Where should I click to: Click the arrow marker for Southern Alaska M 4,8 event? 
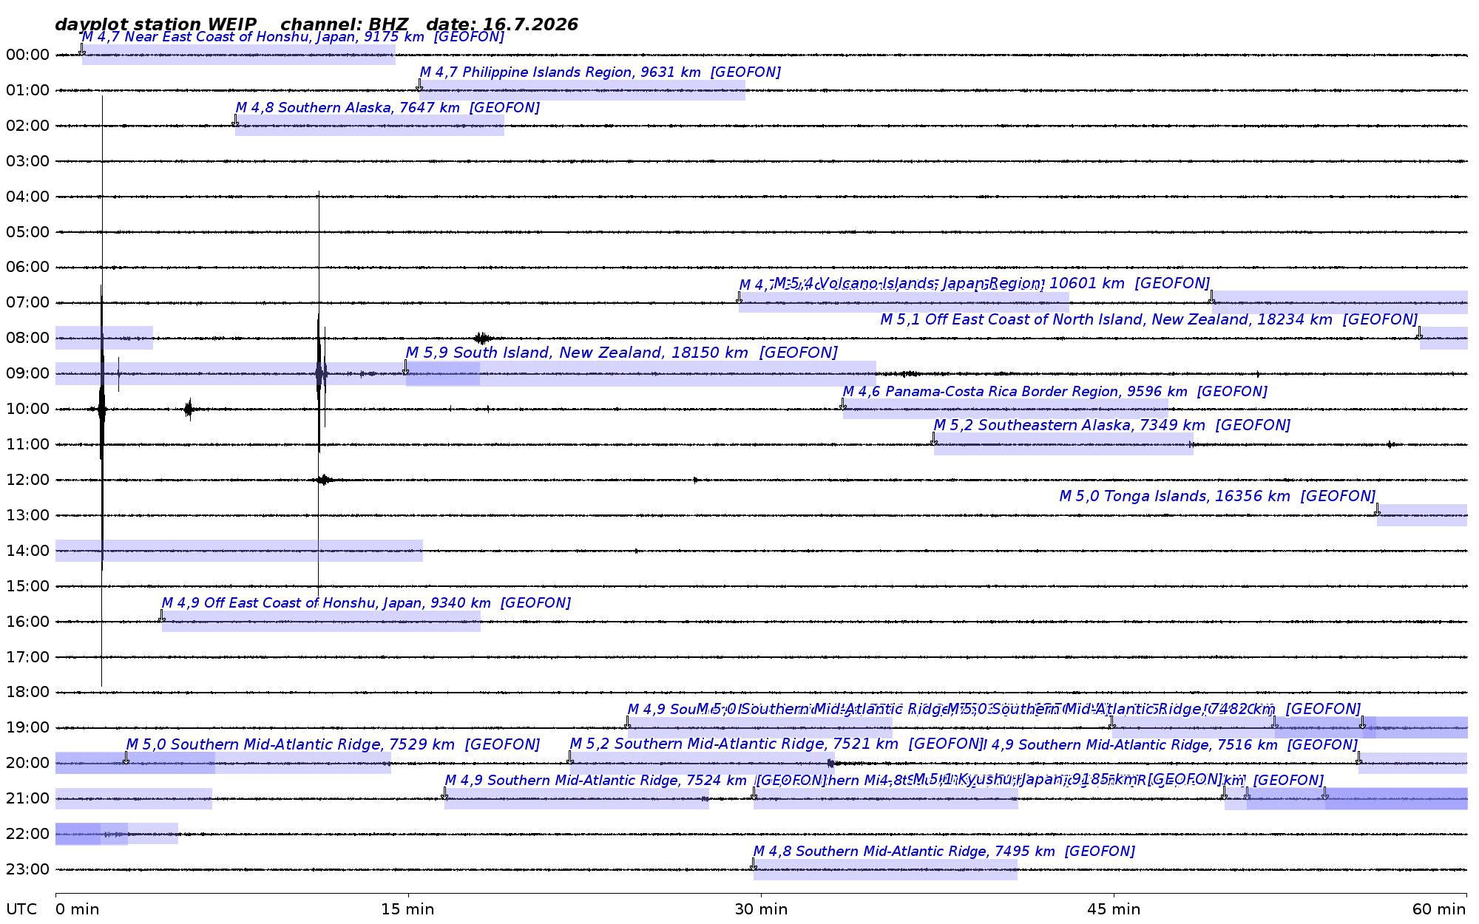[x=235, y=120]
